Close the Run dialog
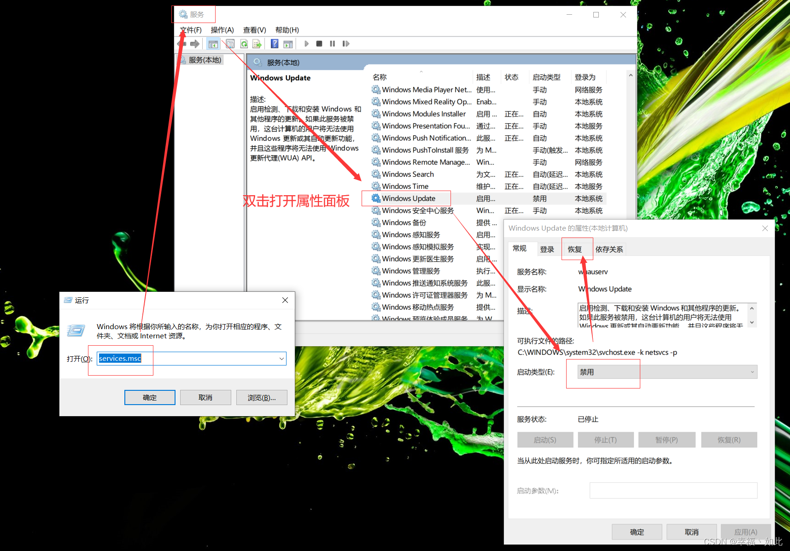Screen dimensions: 790x551 [x=285, y=300]
